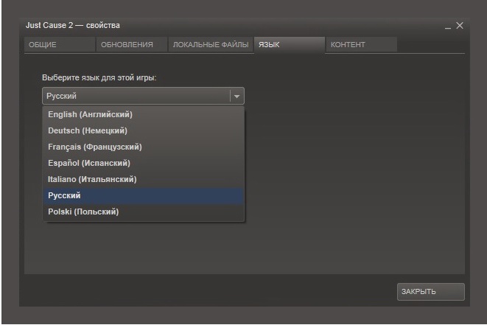
Task: Close the properties window with the X
Action: click(x=460, y=26)
